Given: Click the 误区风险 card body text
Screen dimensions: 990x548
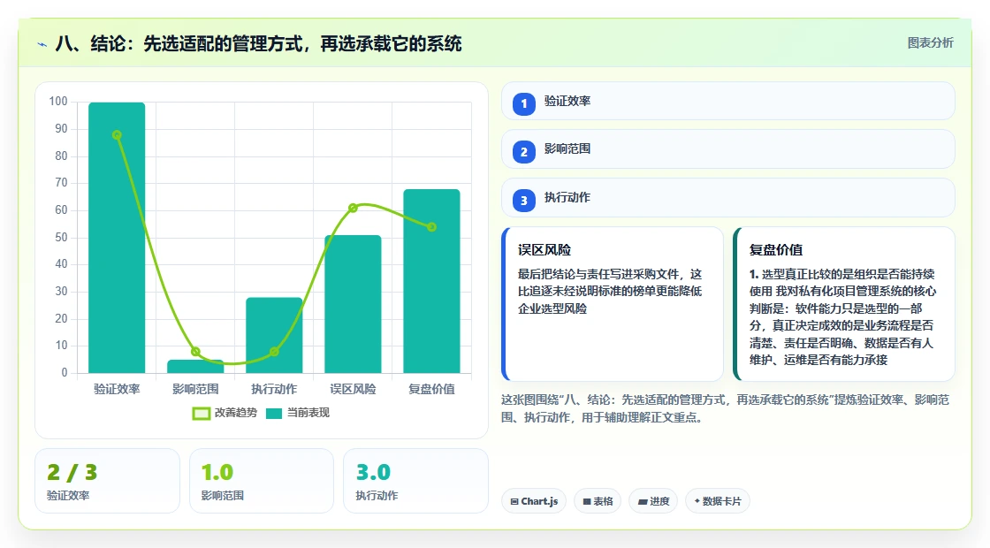Looking at the screenshot, I should pos(610,291).
